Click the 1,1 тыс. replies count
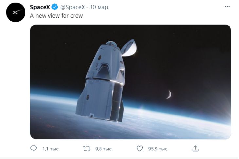Screen dimensions: 239x159 pos(51,149)
